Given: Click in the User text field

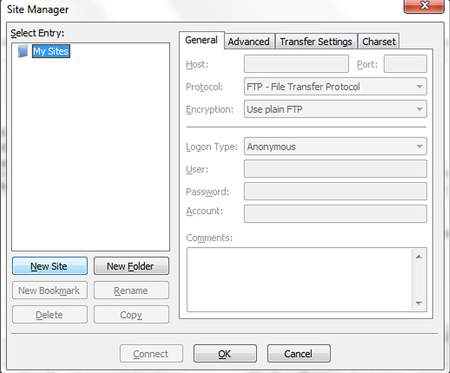Looking at the screenshot, I should pyautogui.click(x=335, y=169).
